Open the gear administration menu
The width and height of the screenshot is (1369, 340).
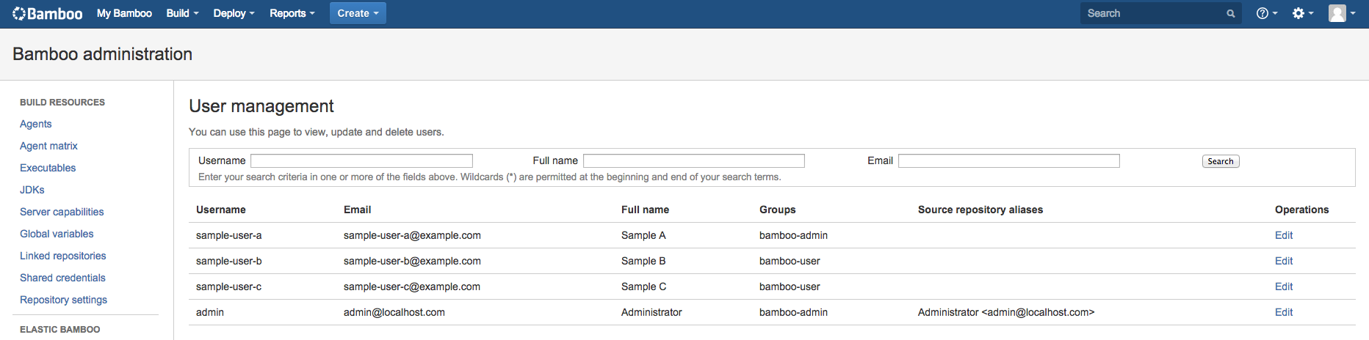tap(1303, 13)
